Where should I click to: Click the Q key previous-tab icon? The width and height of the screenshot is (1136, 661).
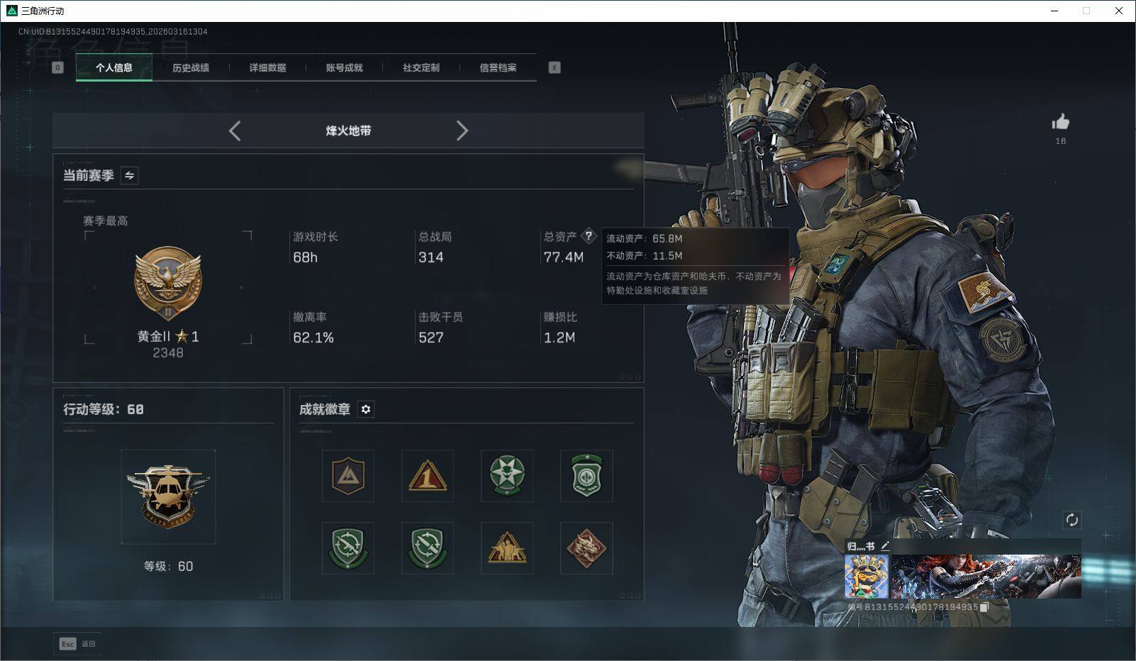tap(57, 67)
